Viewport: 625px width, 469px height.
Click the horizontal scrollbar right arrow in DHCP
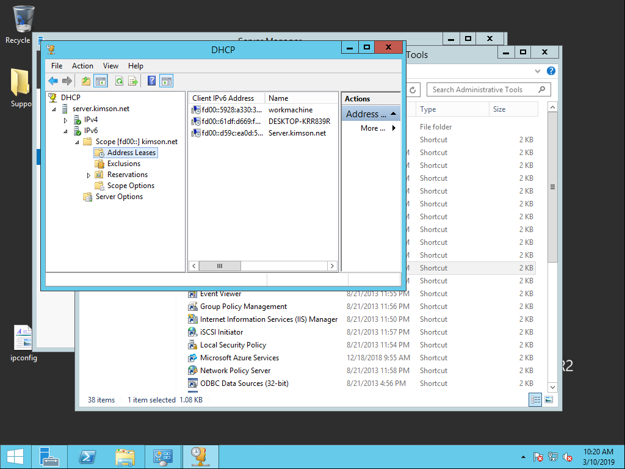[332, 266]
